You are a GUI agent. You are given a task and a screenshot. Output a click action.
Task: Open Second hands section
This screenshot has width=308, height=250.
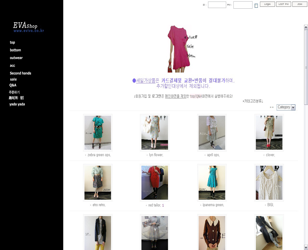pos(20,73)
